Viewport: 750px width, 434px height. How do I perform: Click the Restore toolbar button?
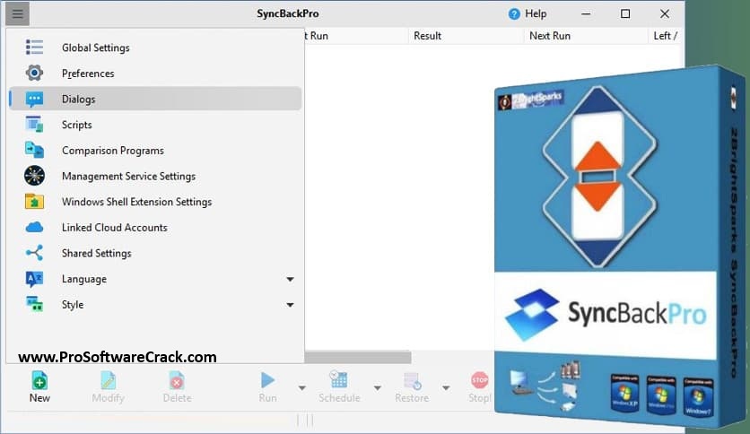coord(412,387)
